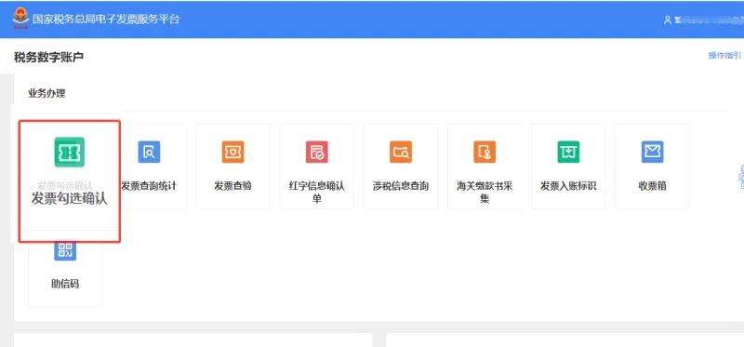Click the tax bureau emblem logo

(20, 19)
